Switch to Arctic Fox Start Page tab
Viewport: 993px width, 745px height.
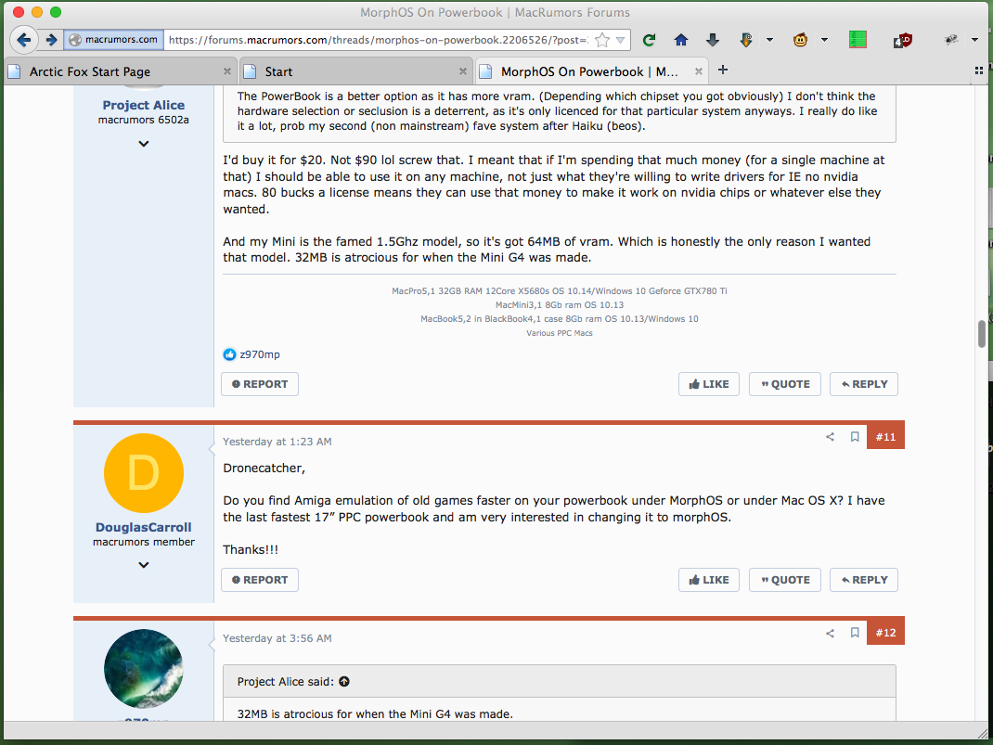click(x=121, y=71)
